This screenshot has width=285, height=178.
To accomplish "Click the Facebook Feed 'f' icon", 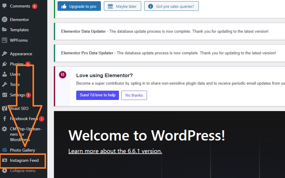I will tap(5, 119).
